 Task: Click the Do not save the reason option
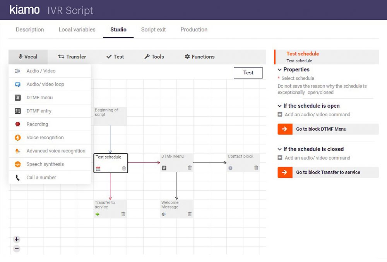click(322, 89)
